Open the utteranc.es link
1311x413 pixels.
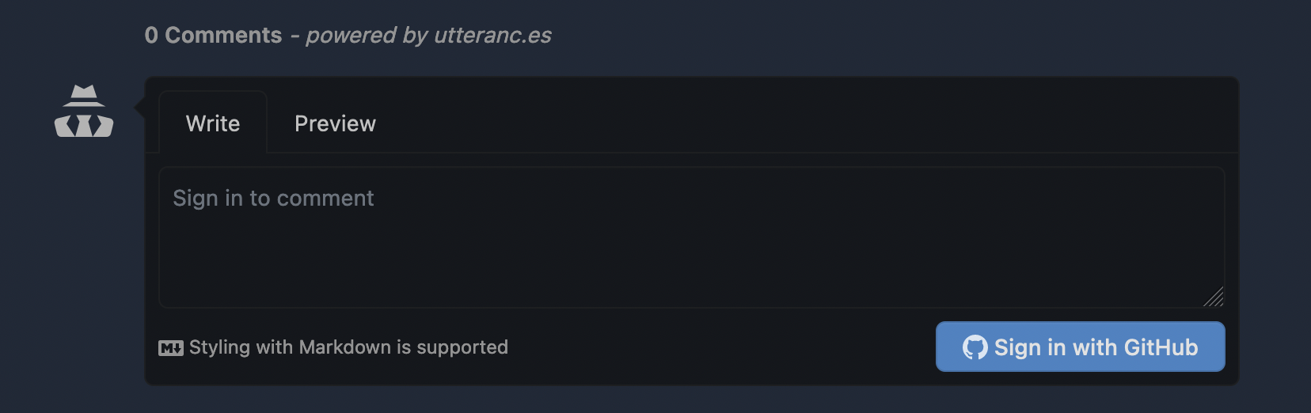point(492,35)
